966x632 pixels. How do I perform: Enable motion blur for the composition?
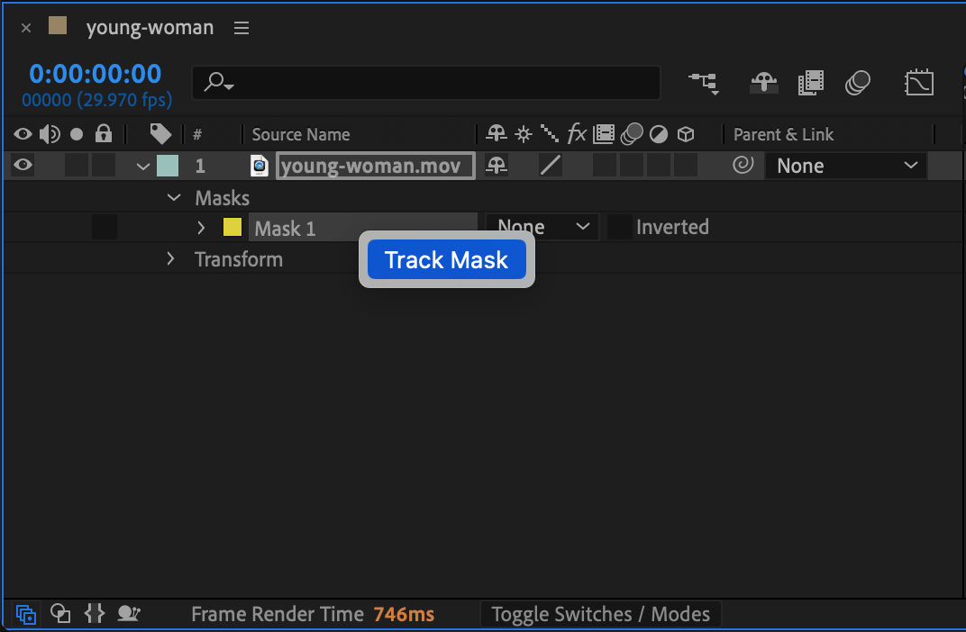858,83
